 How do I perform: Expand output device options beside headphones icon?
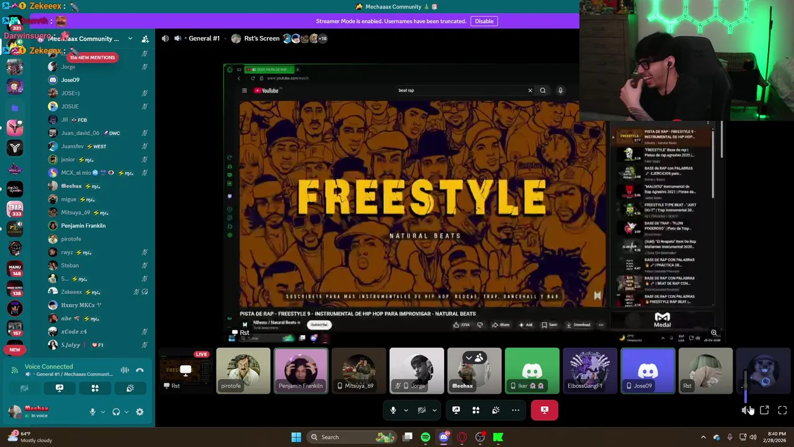[x=127, y=412]
